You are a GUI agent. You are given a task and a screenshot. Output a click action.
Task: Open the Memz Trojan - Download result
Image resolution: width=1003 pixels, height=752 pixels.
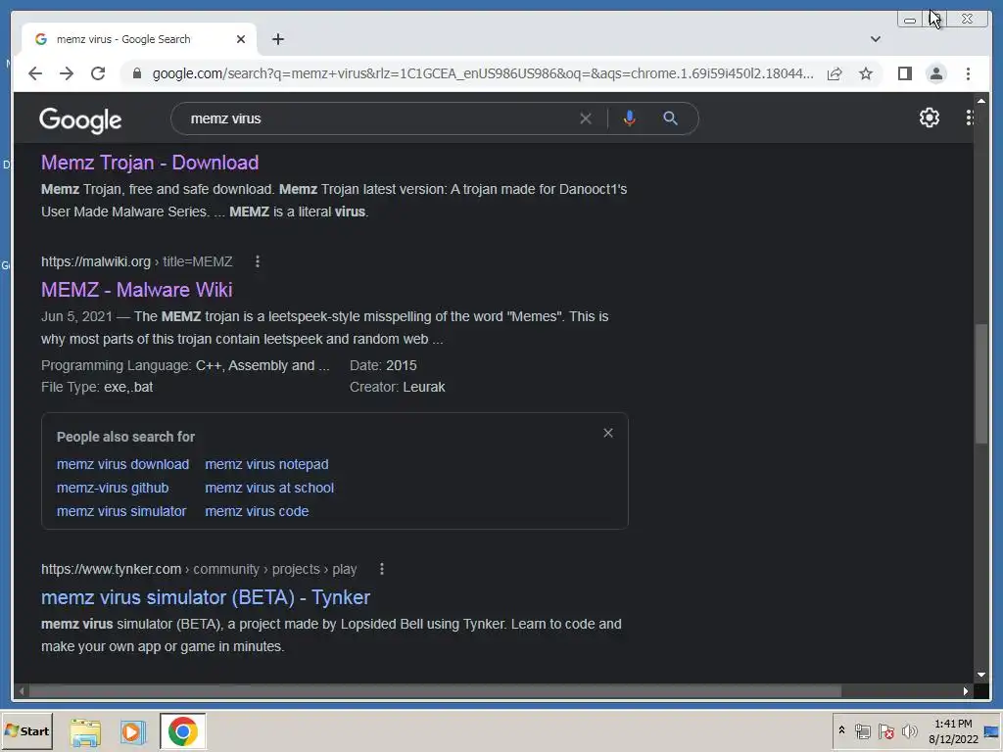click(x=150, y=163)
